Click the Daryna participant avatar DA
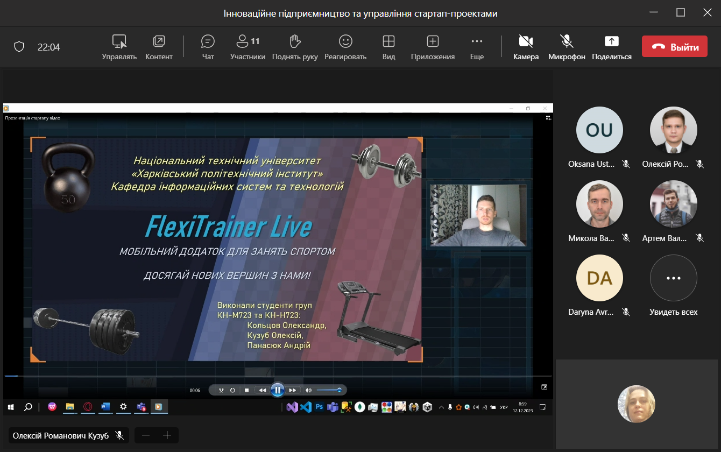Viewport: 721px width, 452px height. pyautogui.click(x=599, y=278)
